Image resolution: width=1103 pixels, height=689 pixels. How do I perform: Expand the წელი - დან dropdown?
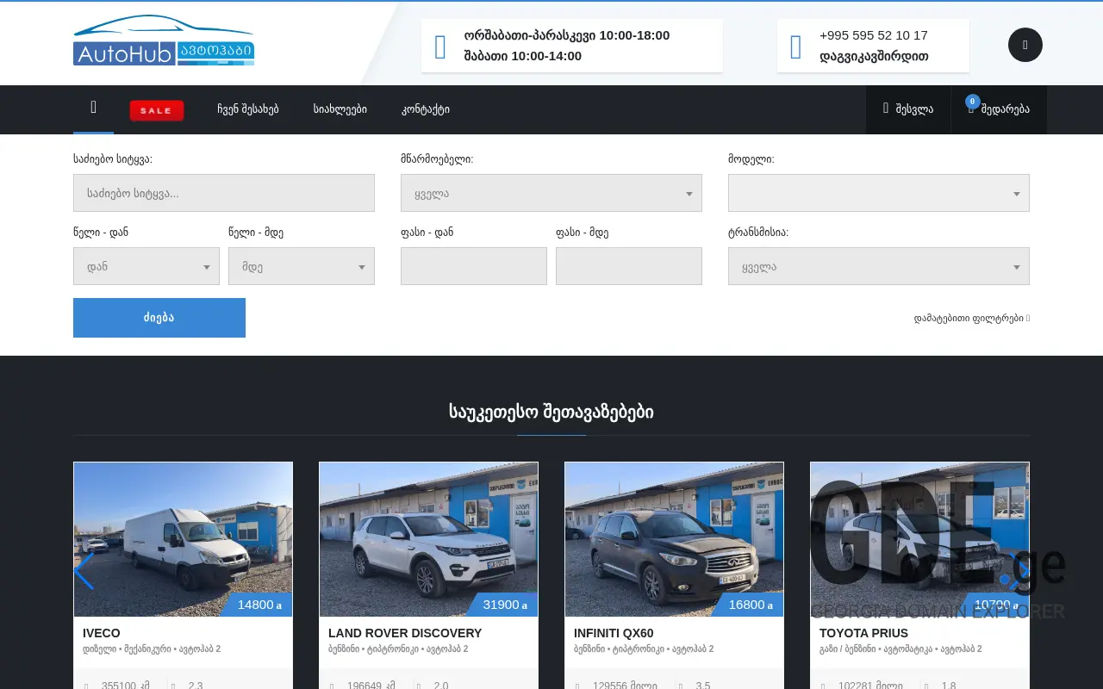pos(146,266)
